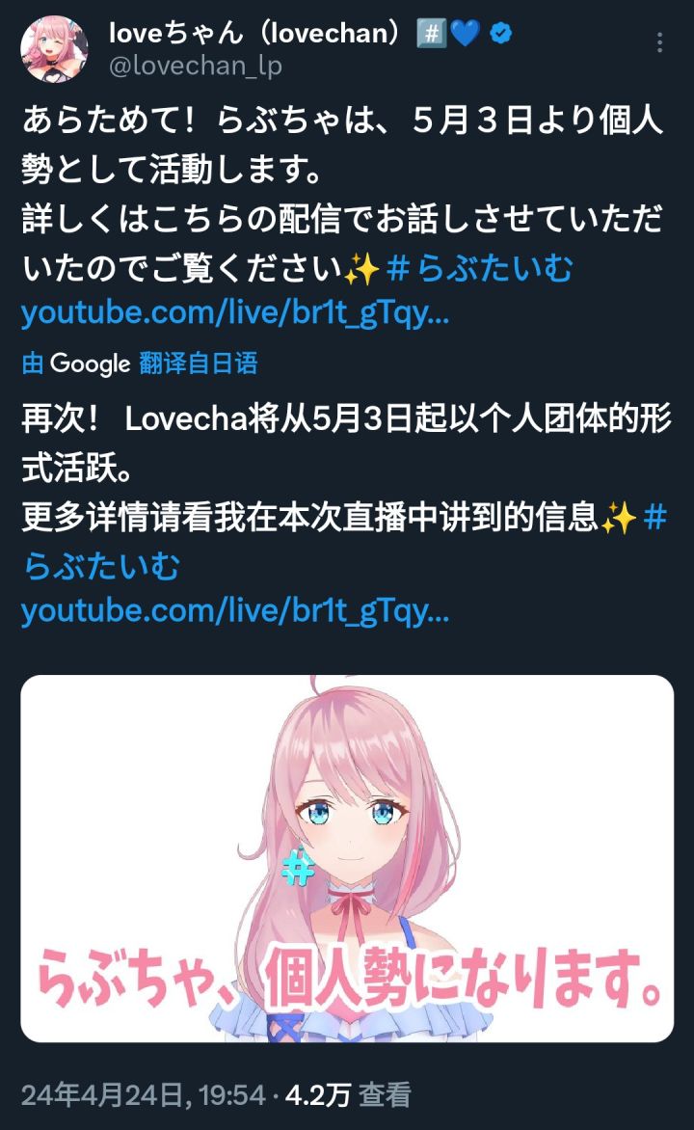Open the youtube.com/live link below the translation
The width and height of the screenshot is (694, 1130).
235,611
